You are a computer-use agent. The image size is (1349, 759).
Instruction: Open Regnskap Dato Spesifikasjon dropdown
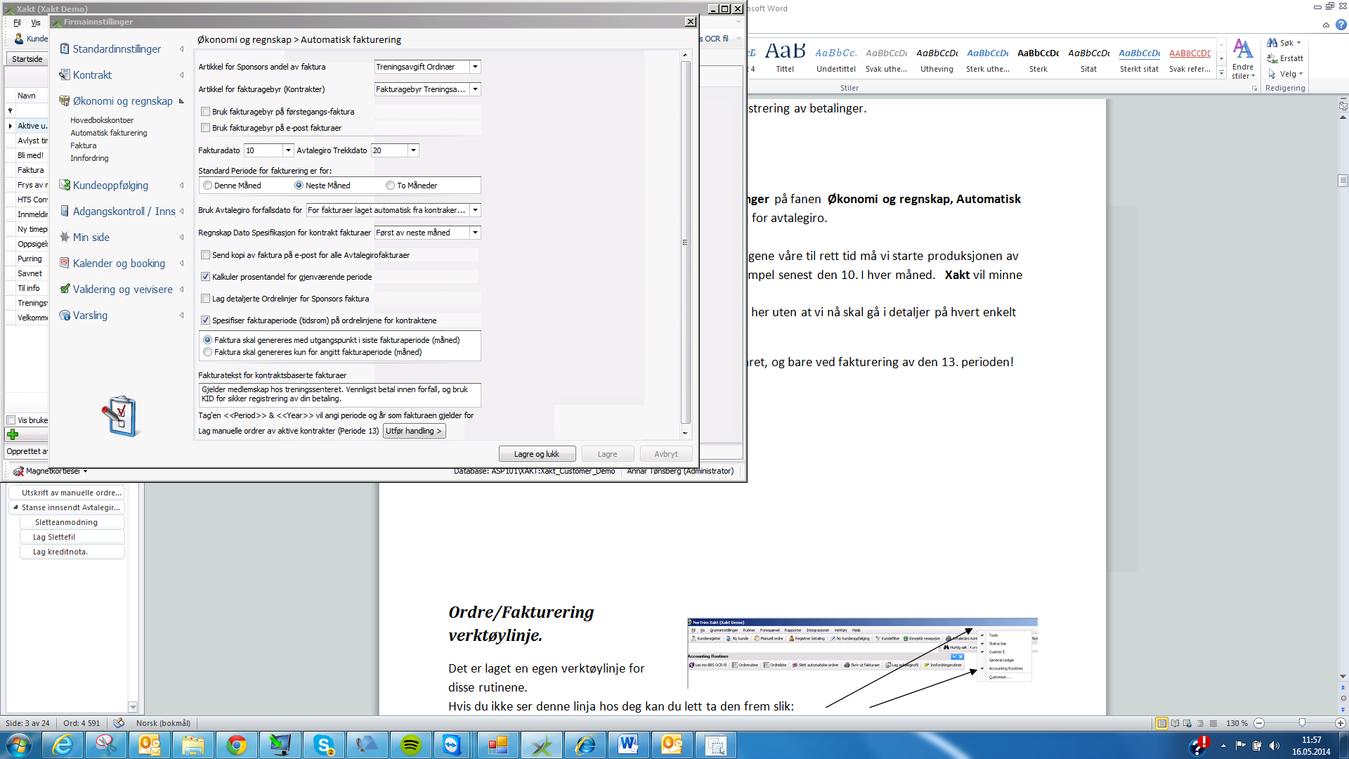coord(475,233)
